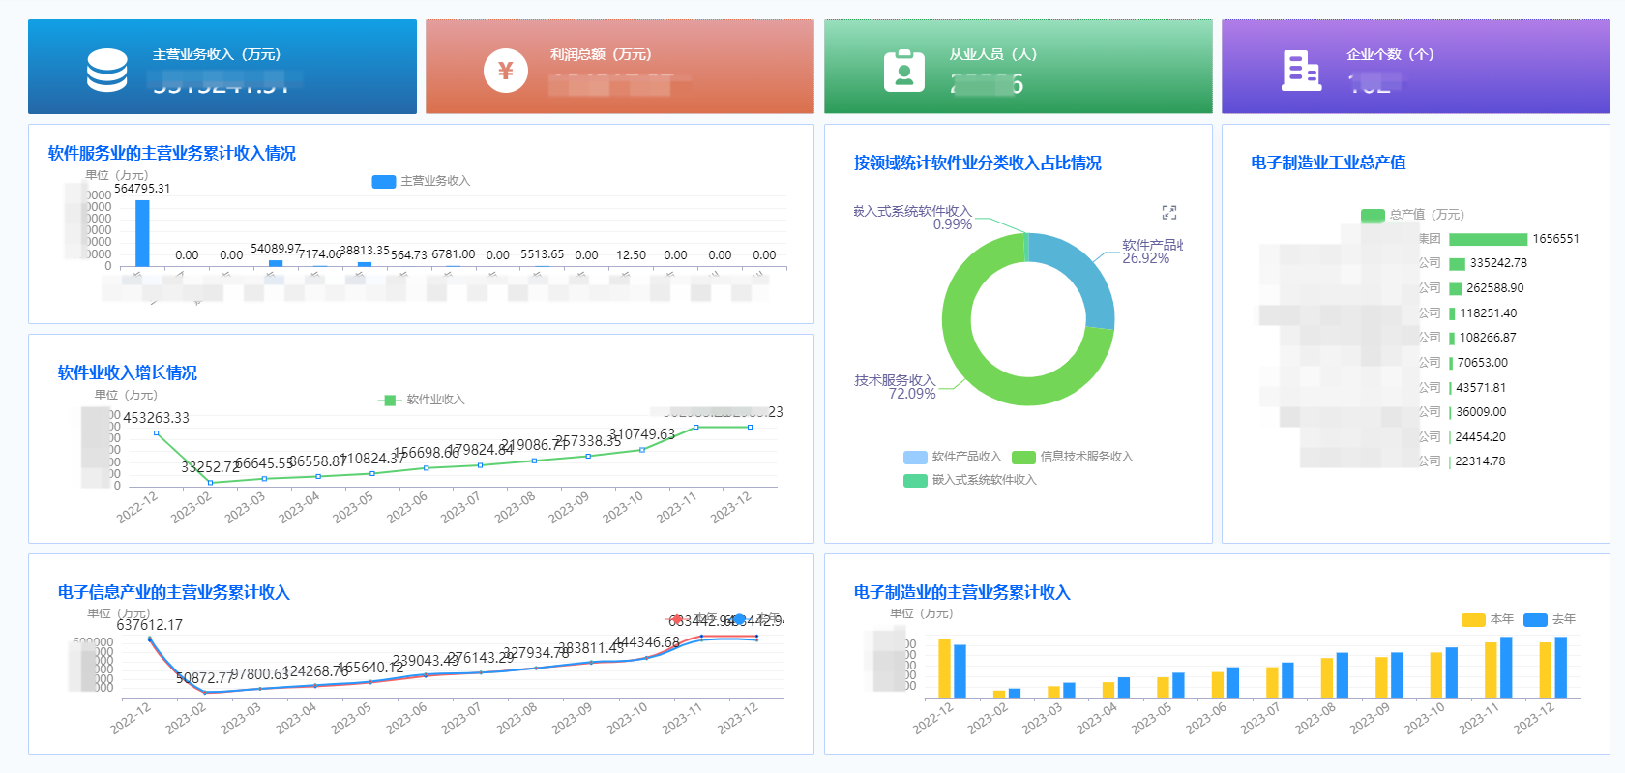This screenshot has width=1625, height=773.
Task: Click the 1656551 bar in 总产值 chart
Action: tap(1488, 239)
